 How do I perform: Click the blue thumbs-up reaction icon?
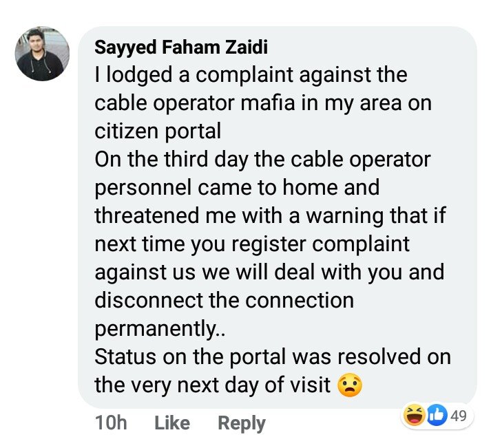(x=437, y=416)
